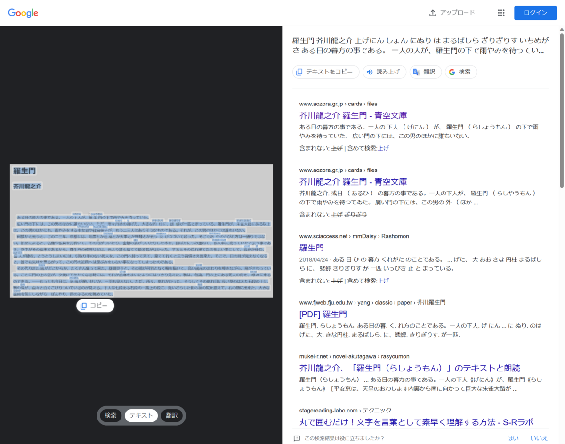Viewport: 565px width, 444px height.
Task: Open the 丸で囲むだけ S-Rラボ result
Action: [x=416, y=422]
